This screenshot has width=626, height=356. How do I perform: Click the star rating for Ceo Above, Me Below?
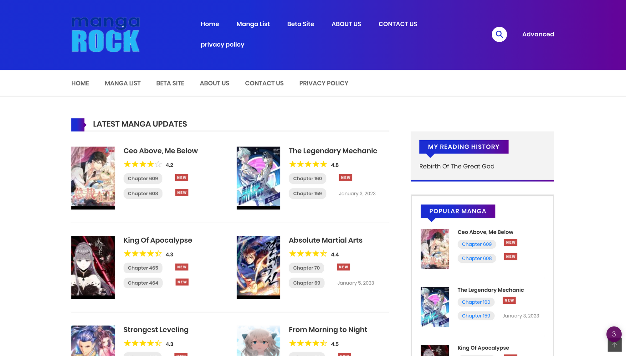click(x=143, y=164)
